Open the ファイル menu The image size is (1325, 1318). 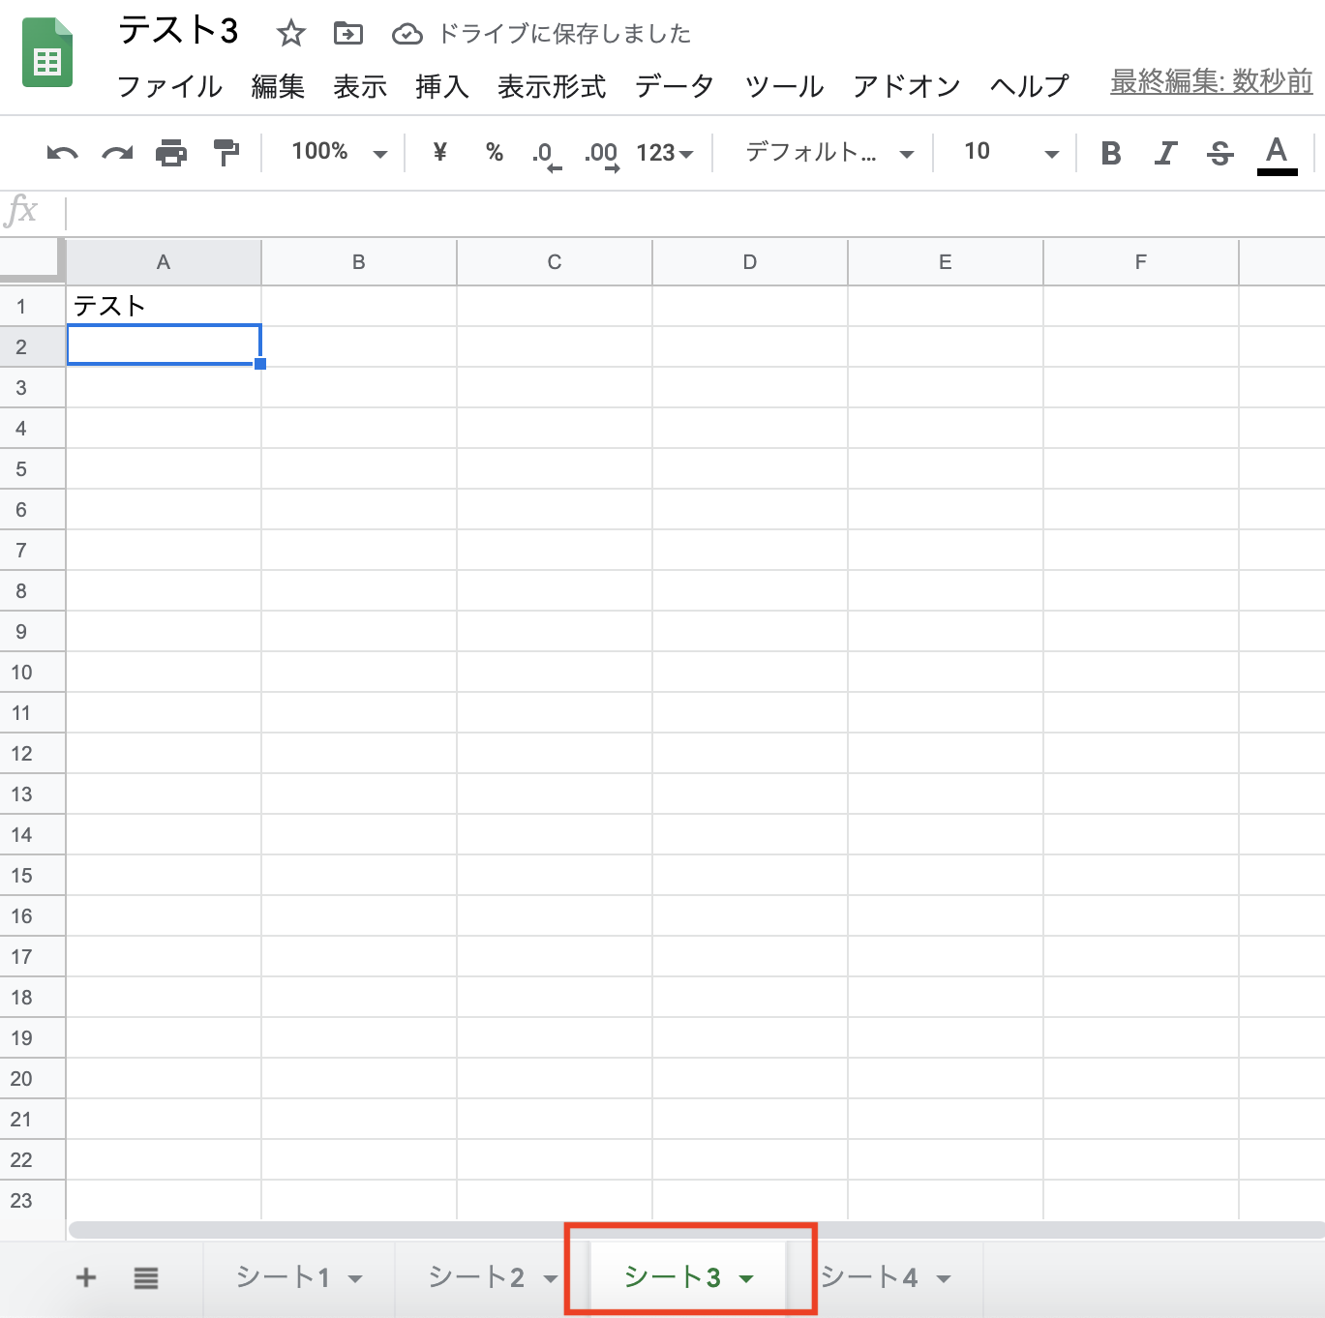[169, 86]
